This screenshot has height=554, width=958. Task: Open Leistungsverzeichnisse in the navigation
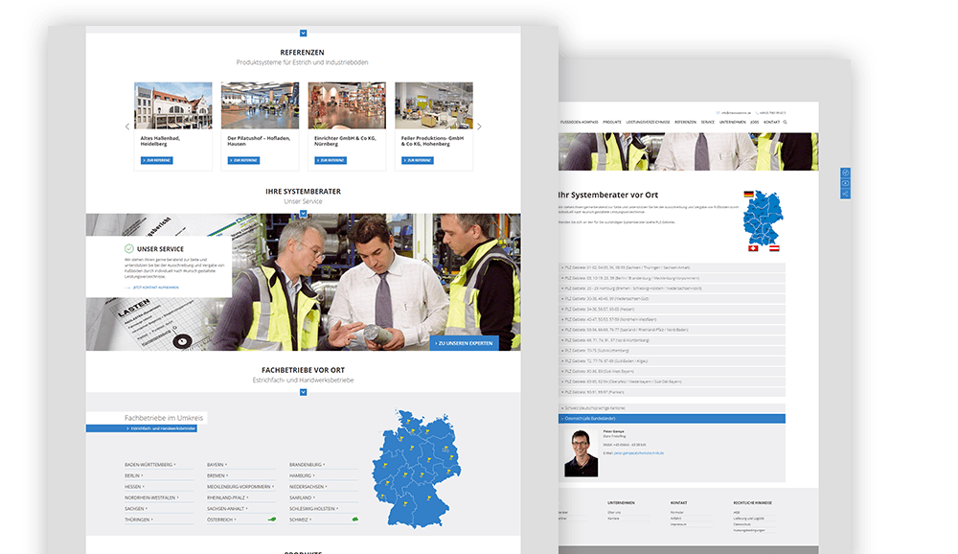point(649,123)
